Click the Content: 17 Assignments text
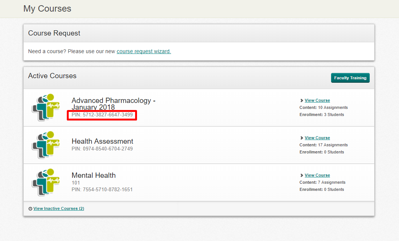The image size is (399, 241). click(324, 145)
